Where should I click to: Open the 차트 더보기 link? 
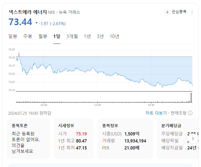click(156, 113)
